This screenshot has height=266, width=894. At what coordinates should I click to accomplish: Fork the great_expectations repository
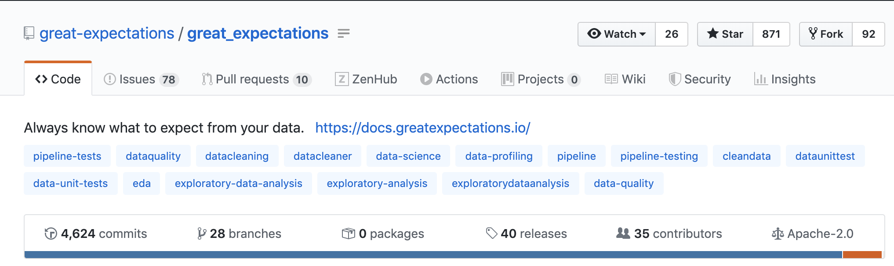coord(826,34)
